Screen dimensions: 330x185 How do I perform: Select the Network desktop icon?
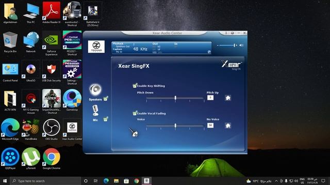(31, 42)
